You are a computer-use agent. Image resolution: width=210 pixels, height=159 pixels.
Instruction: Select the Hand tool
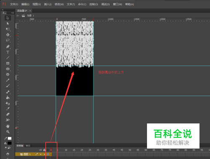coord(8,126)
